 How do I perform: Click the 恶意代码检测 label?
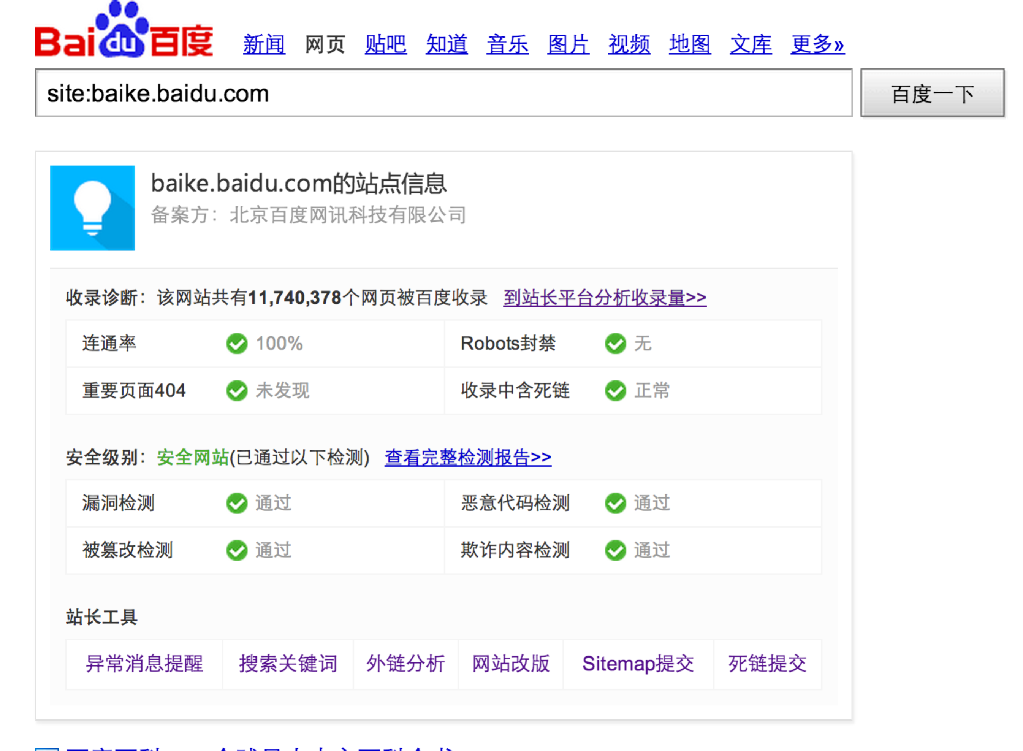click(515, 503)
